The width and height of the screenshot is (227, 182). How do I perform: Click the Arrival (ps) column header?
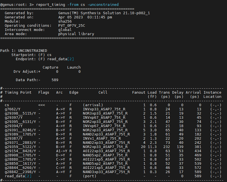click(193, 94)
